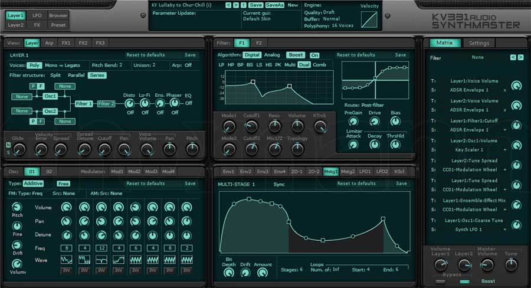Viewport: 531px width, 288px height.
Task: Switch to the F2 filter tab
Action: coord(259,43)
